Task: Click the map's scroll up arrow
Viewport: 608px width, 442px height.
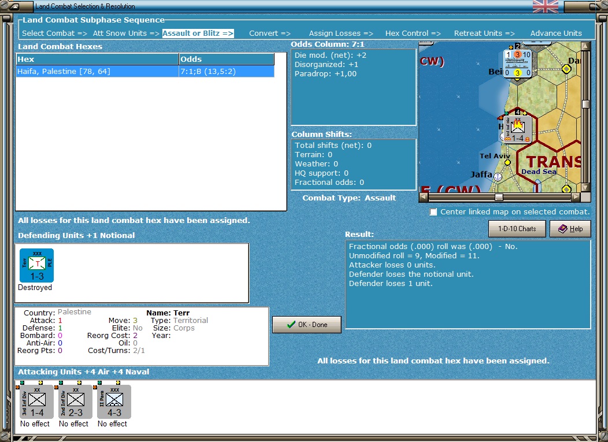Action: pos(585,46)
